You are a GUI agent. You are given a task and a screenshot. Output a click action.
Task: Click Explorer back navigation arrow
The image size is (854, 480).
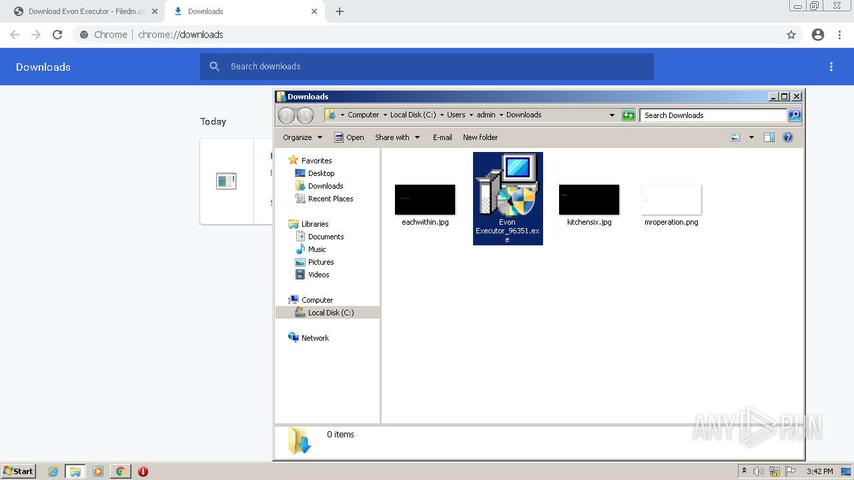click(286, 115)
